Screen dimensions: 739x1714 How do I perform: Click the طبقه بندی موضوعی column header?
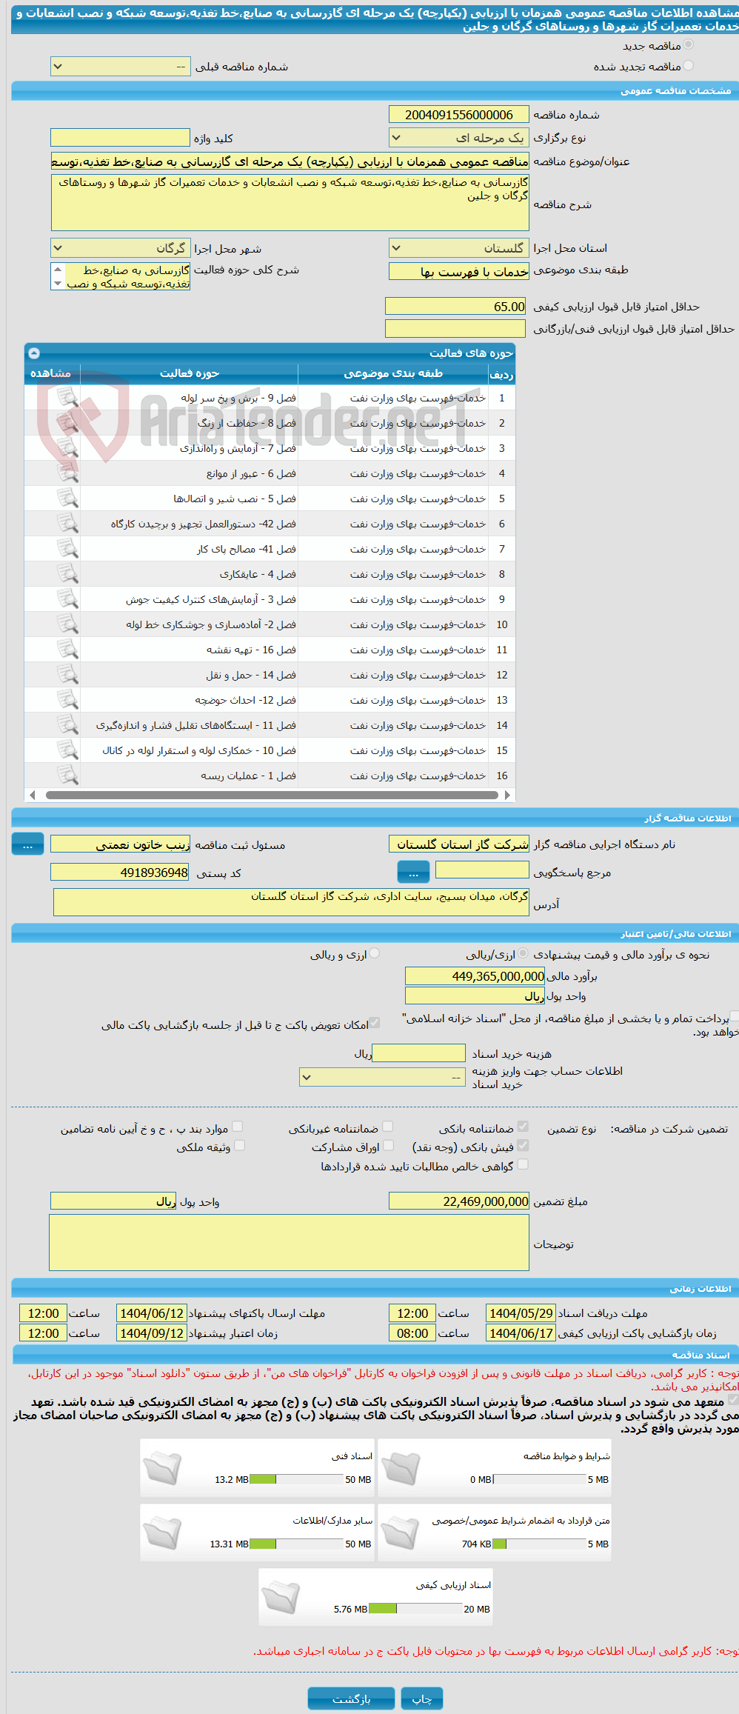click(x=393, y=373)
